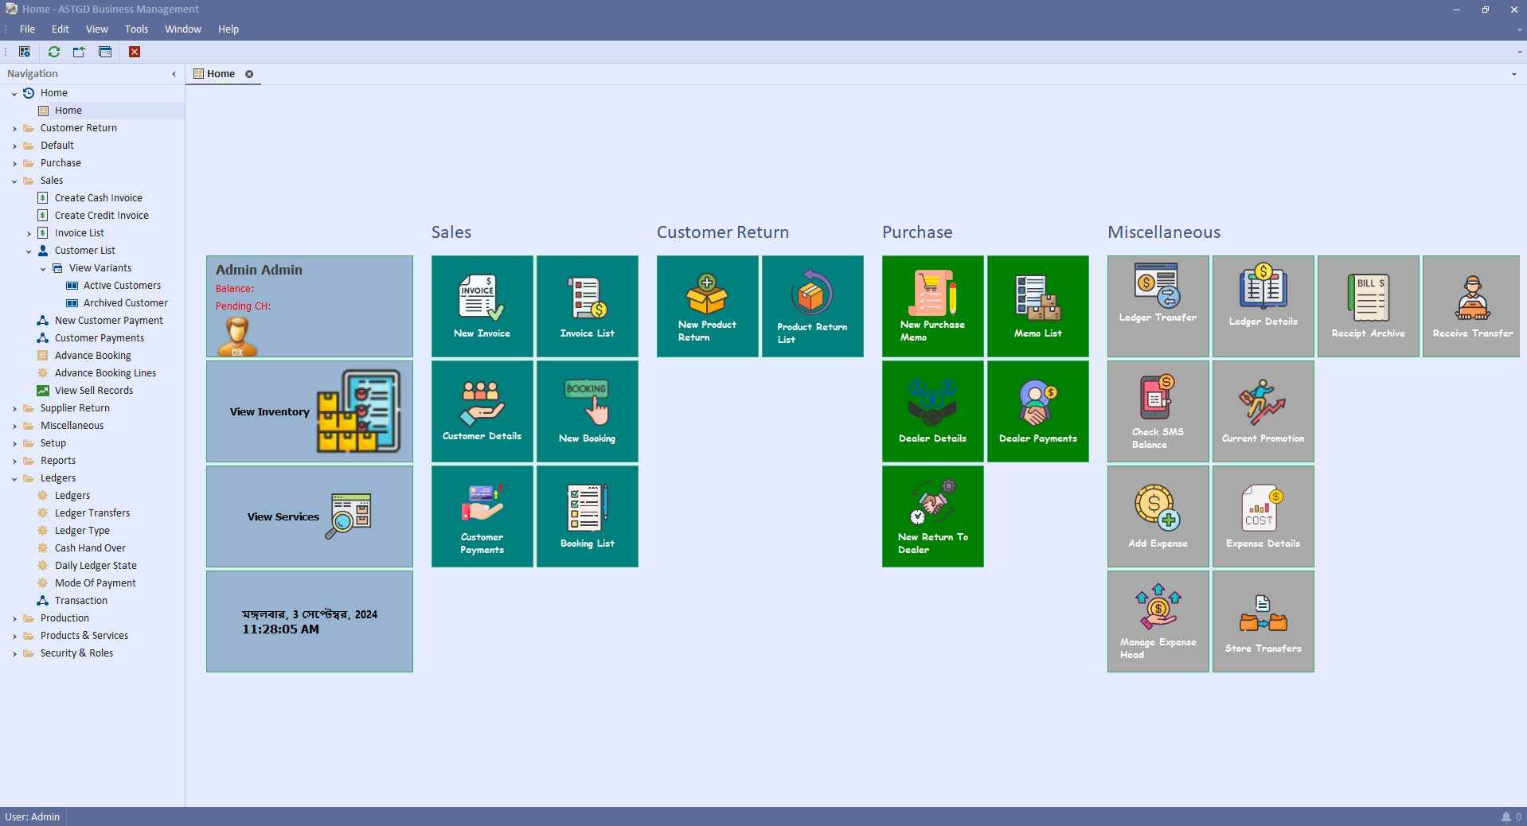Image resolution: width=1527 pixels, height=826 pixels.
Task: Open the Ledger Transfer tile
Action: [x=1158, y=306]
